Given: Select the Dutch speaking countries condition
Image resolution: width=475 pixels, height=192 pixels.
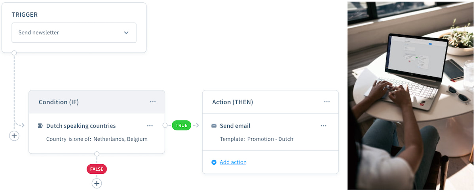Looking at the screenshot, I should [81, 126].
